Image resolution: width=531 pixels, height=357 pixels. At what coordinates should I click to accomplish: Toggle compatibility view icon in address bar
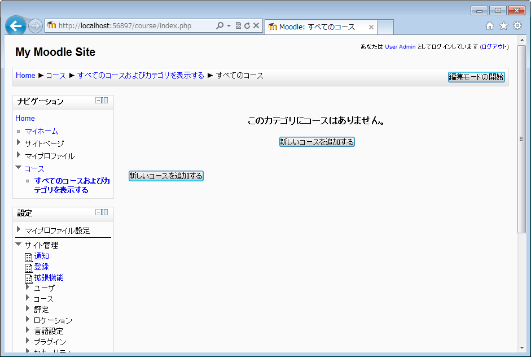238,26
